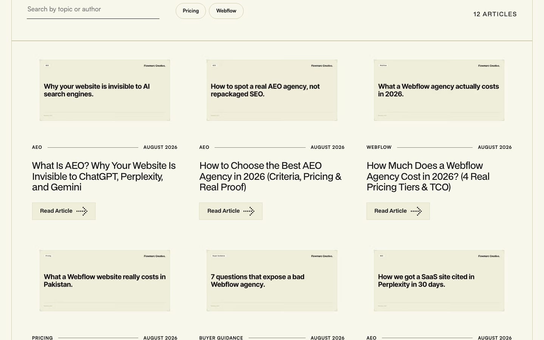Click the PRICING category label in the bottom row
The image size is (544, 340).
(42, 338)
